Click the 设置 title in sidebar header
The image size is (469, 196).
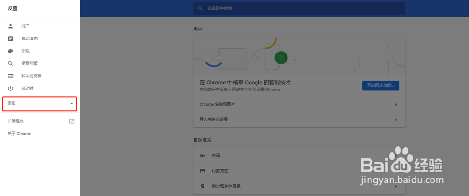[x=13, y=9]
